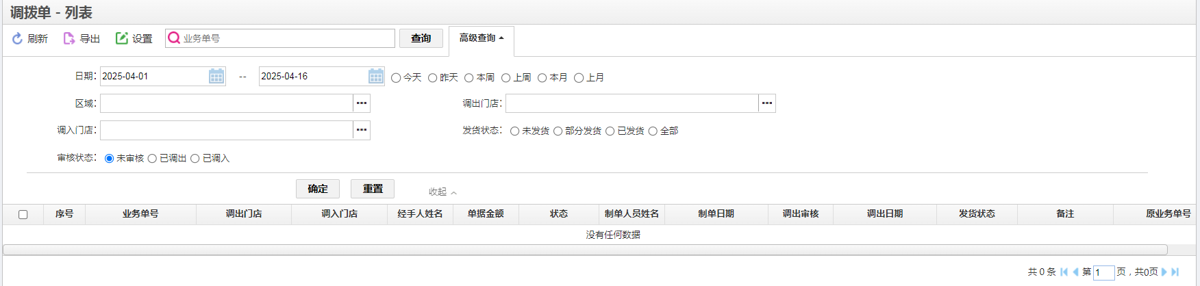
Task: Click the 重置 button
Action: tap(373, 189)
